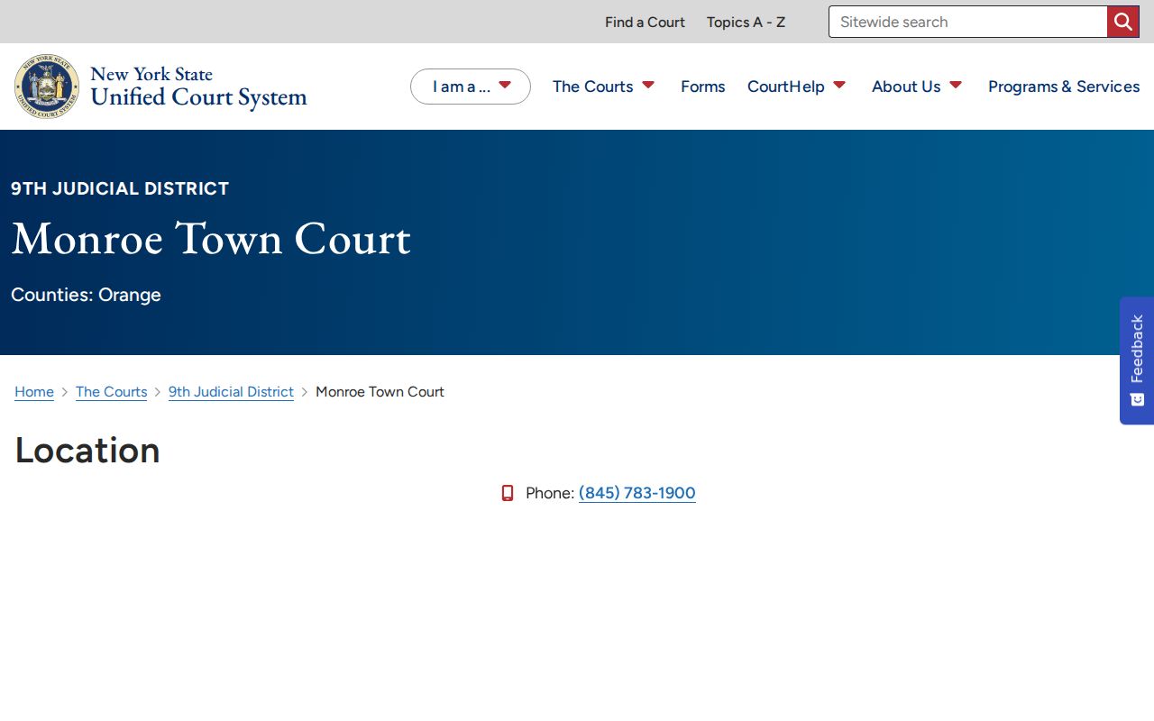Open the Forms menu item
The height and width of the screenshot is (721, 1154).
click(703, 87)
